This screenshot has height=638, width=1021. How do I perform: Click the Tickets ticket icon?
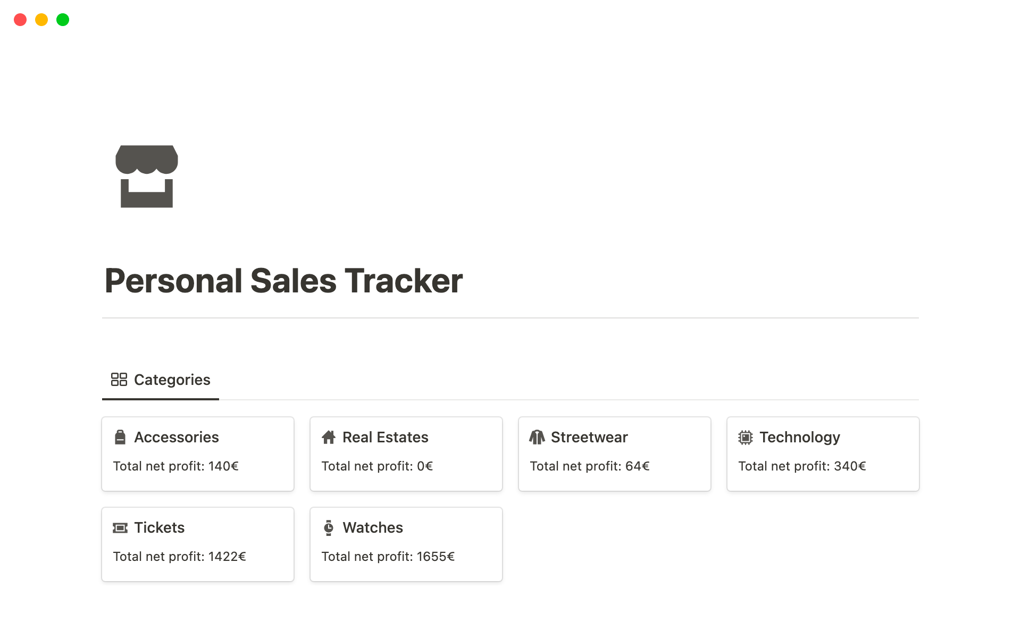click(x=120, y=527)
